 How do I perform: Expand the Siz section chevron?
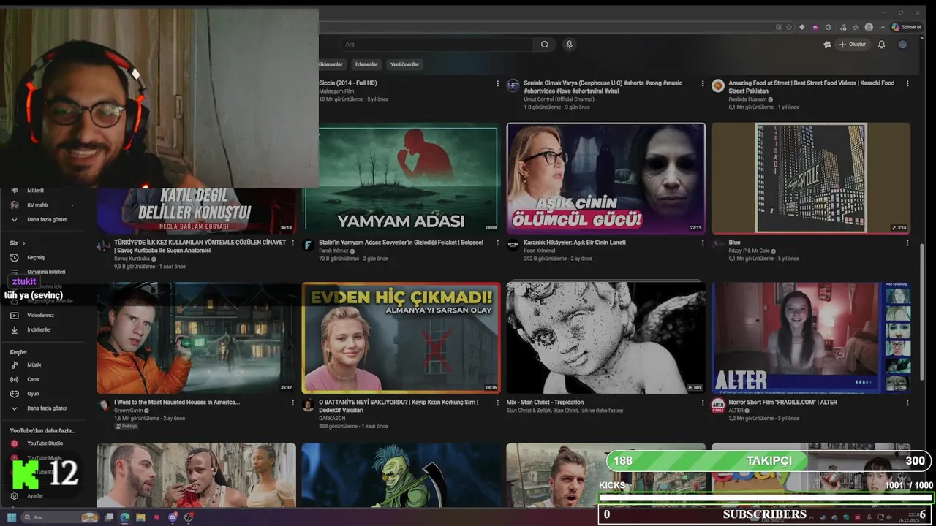pos(23,243)
